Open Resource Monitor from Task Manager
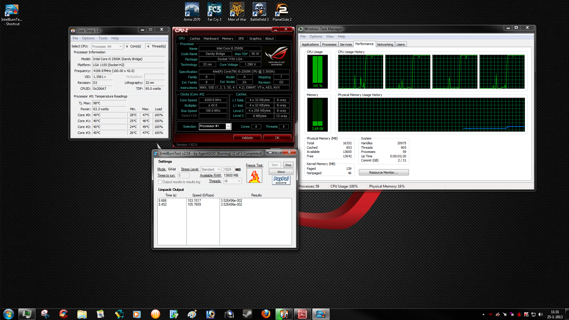This screenshot has width=569, height=320. pos(383,172)
